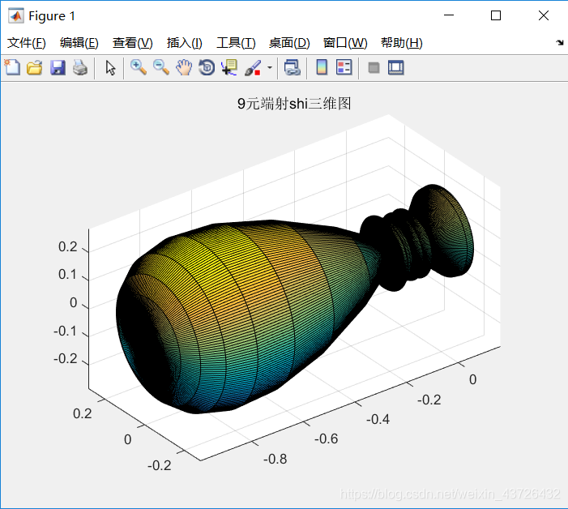Screen dimensions: 568x509
Task: Open the 插入(I) menu
Action: click(185, 43)
